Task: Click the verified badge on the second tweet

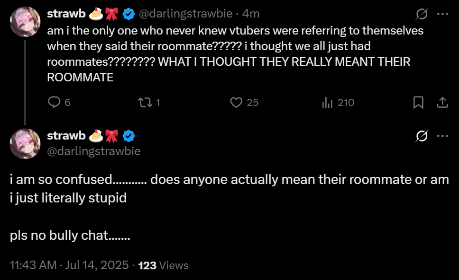Action: click(129, 136)
